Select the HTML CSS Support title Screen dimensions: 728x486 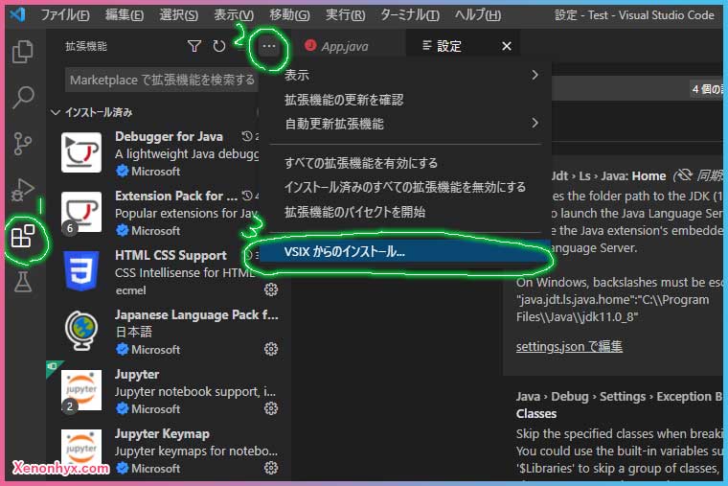coord(171,255)
